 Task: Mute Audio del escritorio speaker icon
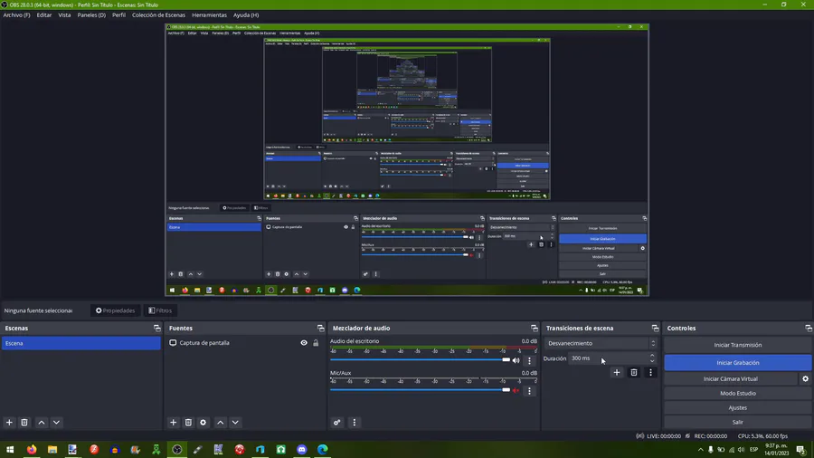click(516, 360)
